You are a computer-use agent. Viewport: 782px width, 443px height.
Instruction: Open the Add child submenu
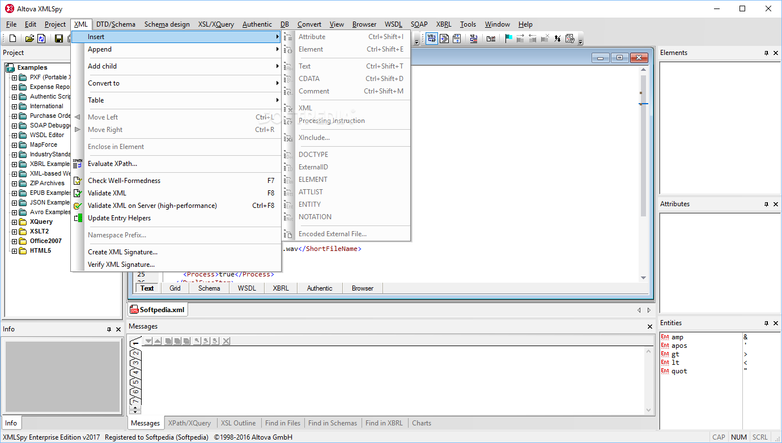pos(176,66)
